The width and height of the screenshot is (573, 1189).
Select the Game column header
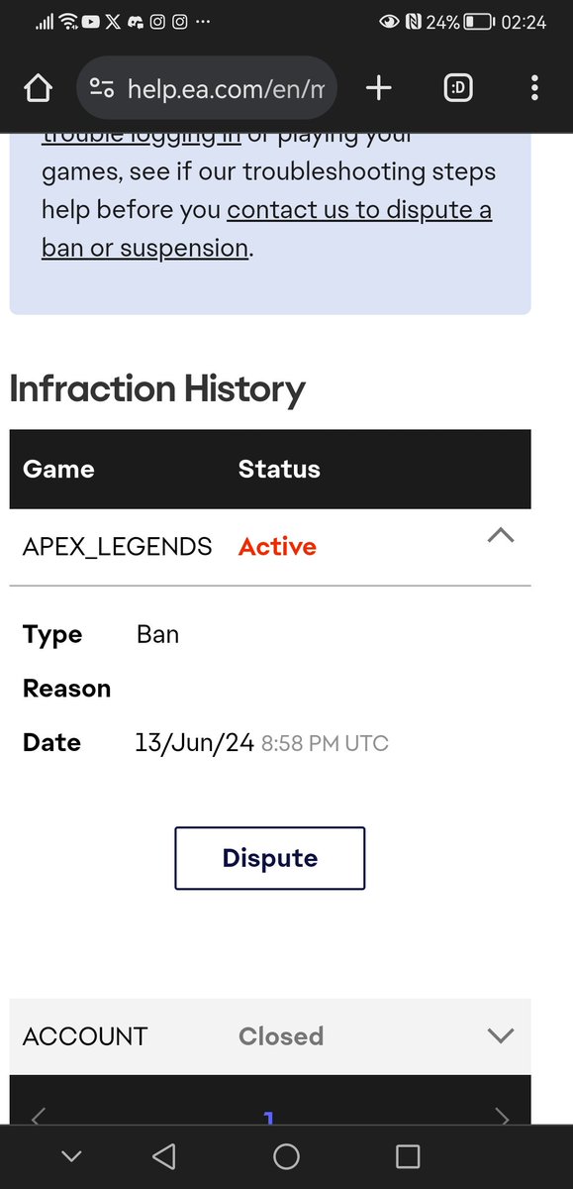pos(58,469)
